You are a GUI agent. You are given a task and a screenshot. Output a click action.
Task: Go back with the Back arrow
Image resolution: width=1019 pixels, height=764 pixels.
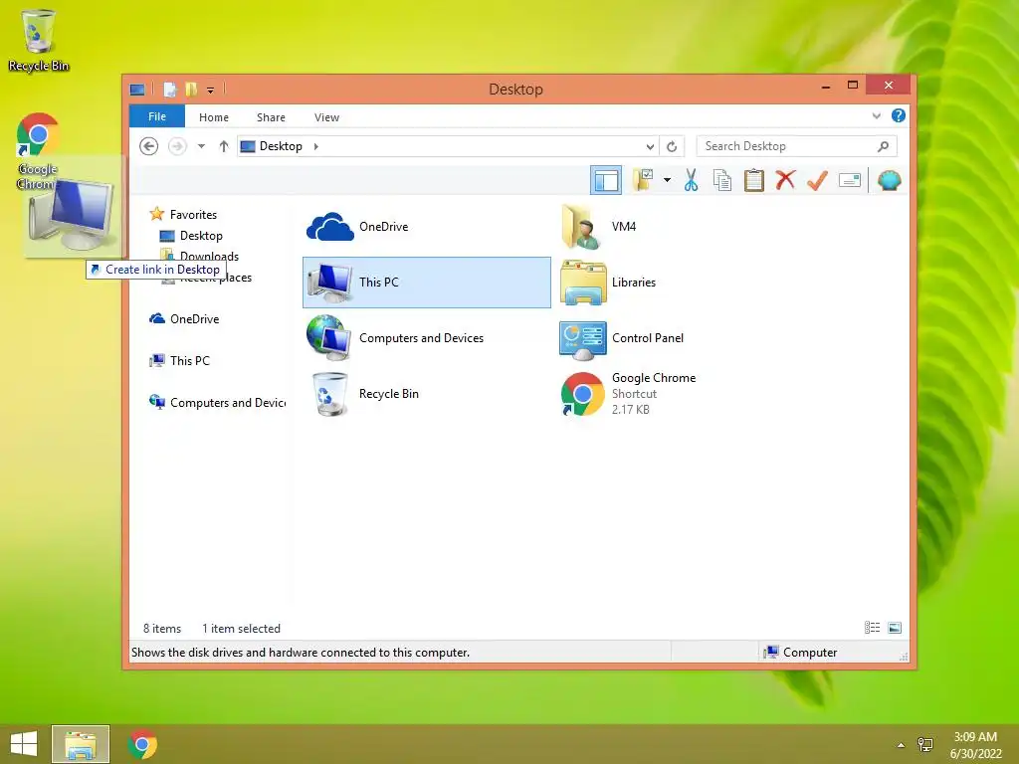coord(149,146)
